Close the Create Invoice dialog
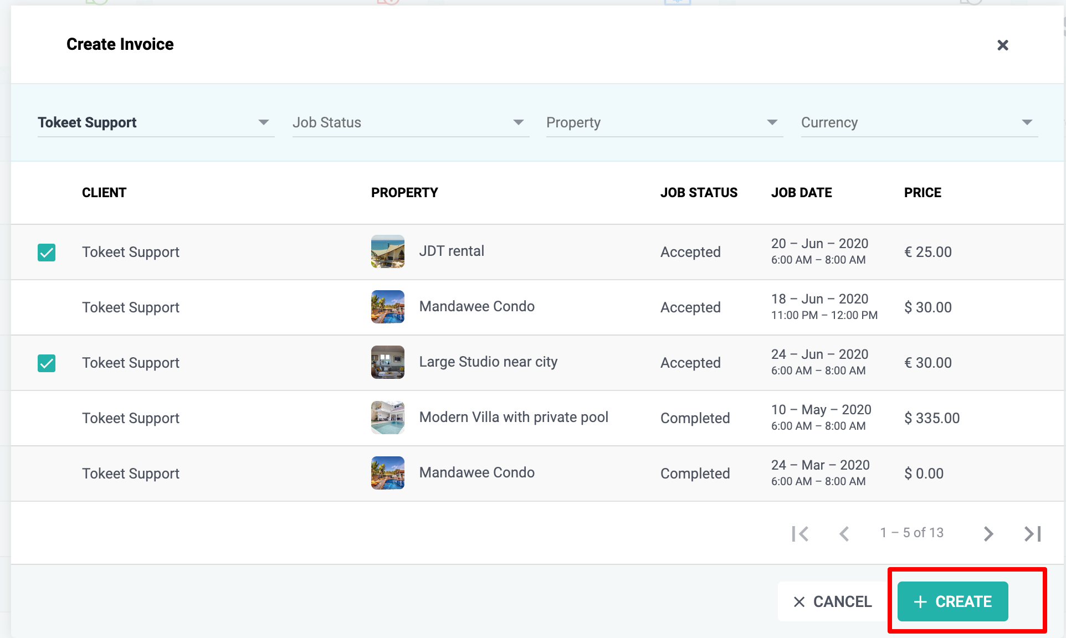This screenshot has width=1066, height=638. pos(1002,45)
